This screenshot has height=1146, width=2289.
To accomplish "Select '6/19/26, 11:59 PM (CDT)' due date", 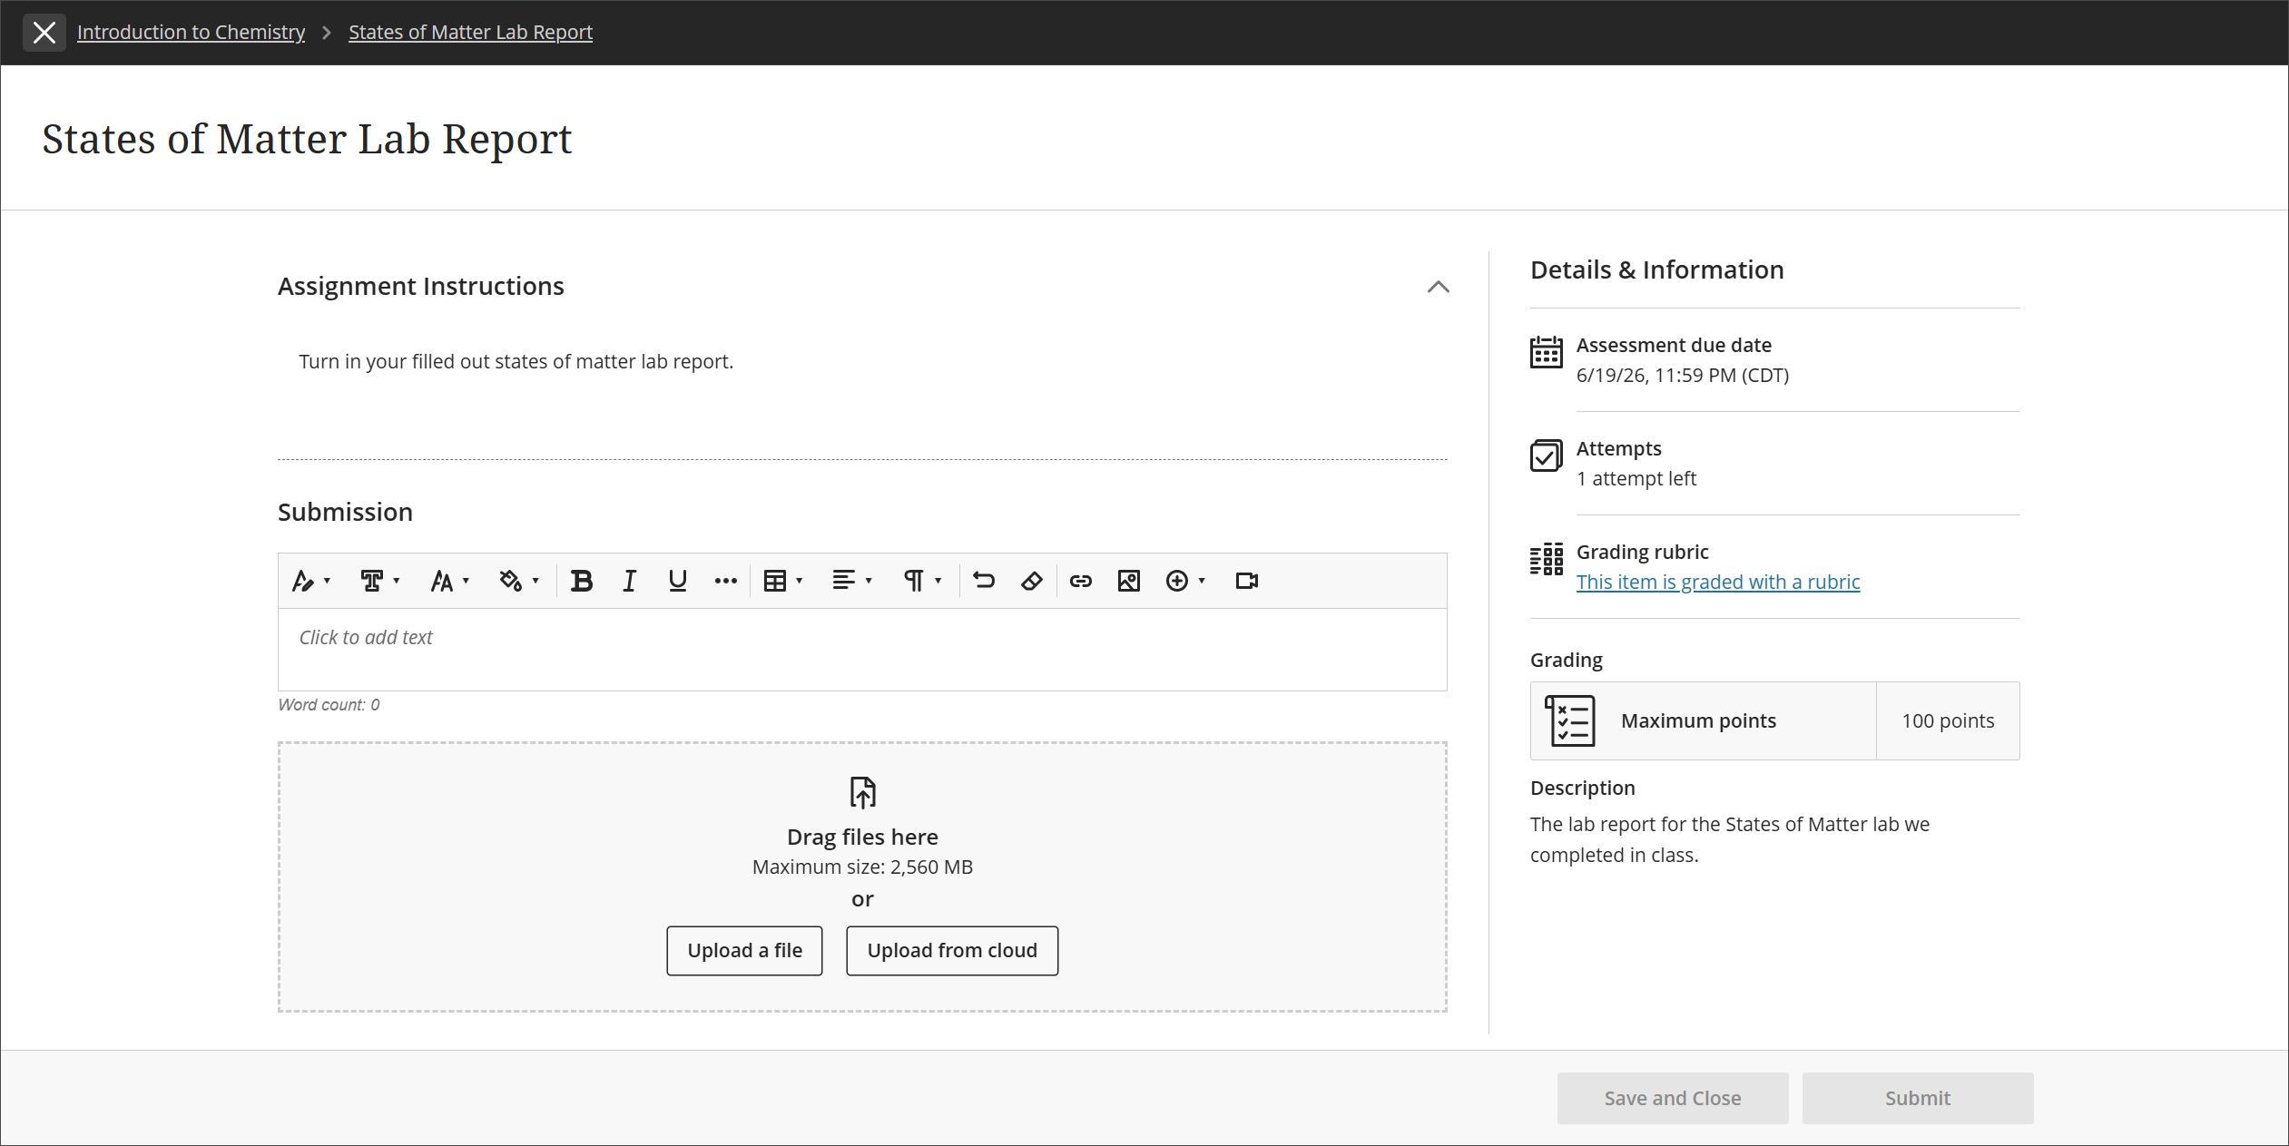I will click(x=1682, y=375).
